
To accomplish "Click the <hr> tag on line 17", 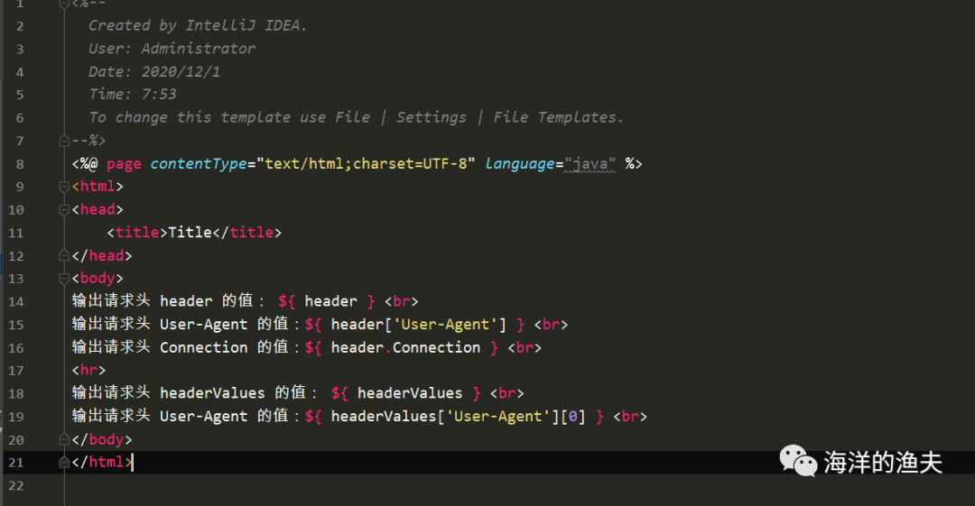I will point(88,371).
